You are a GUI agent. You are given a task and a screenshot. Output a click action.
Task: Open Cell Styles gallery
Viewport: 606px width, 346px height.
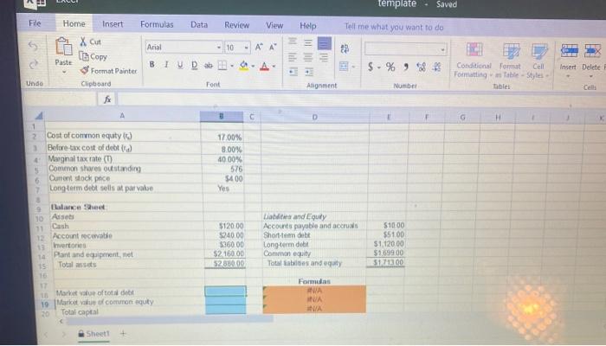click(538, 61)
